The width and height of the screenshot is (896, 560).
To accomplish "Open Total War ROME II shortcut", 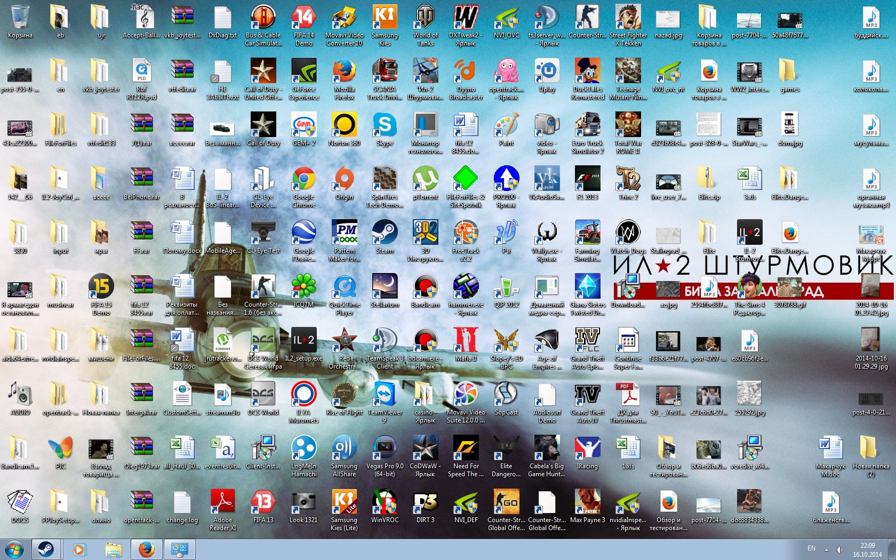I will [x=628, y=133].
